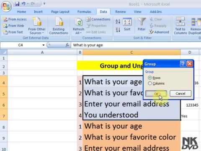Open the View tab
The height and width of the screenshot is (151, 201).
click(x=137, y=12)
